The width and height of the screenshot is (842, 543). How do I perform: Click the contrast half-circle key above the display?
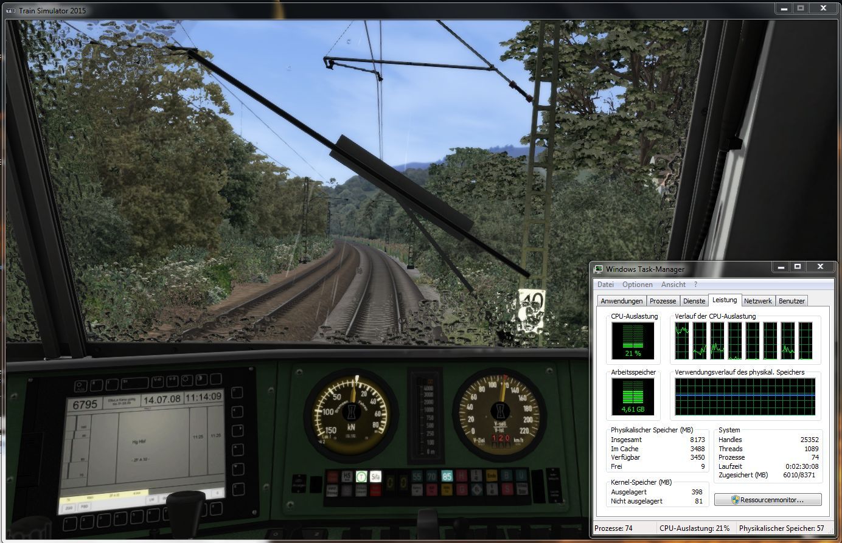coord(201,380)
